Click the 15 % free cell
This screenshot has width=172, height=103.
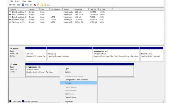[x=102, y=17]
